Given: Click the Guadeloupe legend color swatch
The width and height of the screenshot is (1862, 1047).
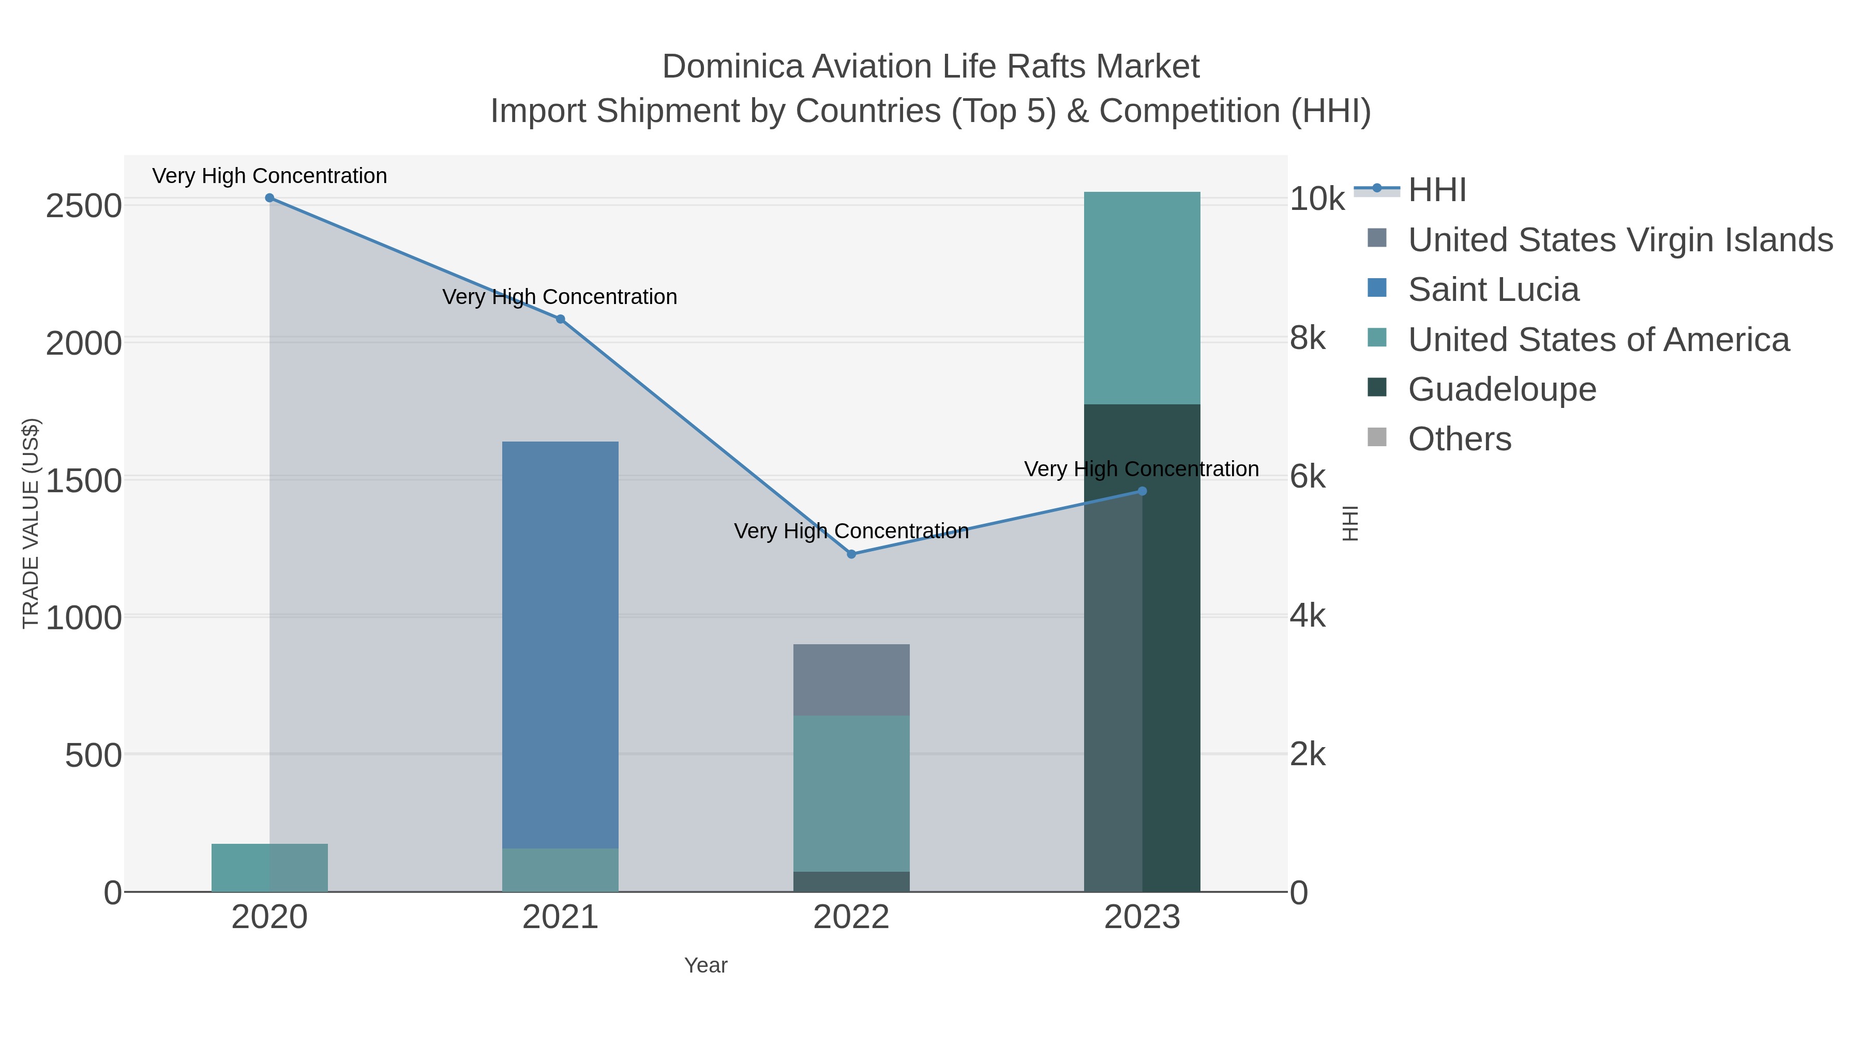Looking at the screenshot, I should [1377, 387].
